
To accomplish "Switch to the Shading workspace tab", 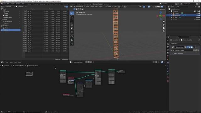I will tap(65, 4).
